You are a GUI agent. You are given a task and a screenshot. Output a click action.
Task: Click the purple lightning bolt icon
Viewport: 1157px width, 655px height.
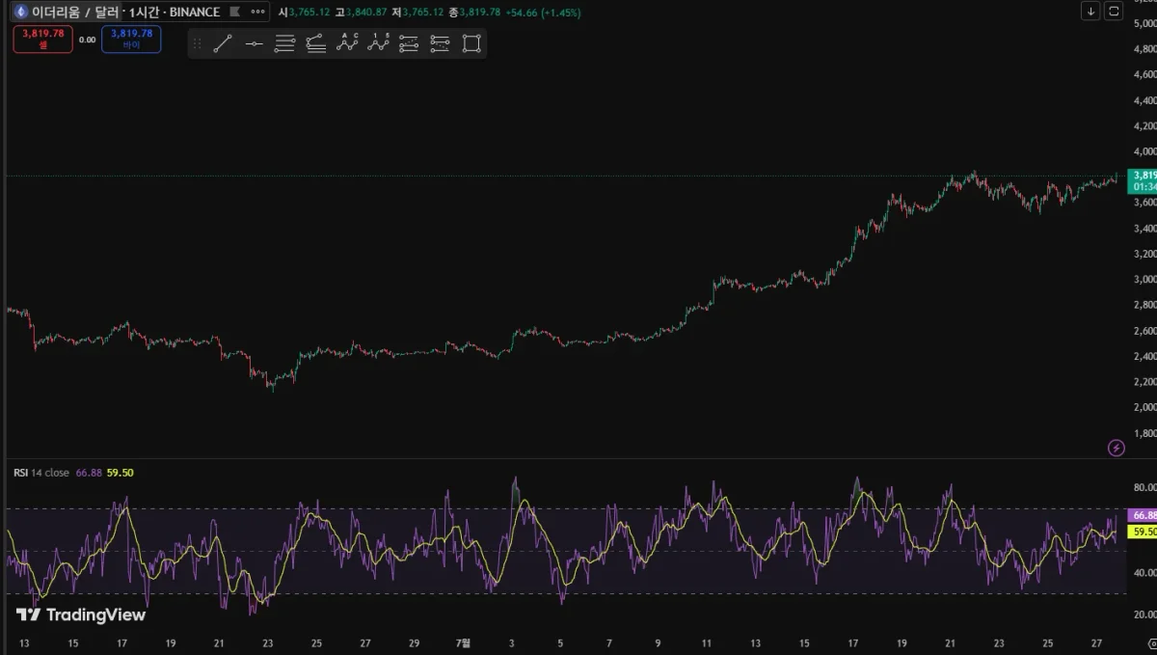[1117, 448]
